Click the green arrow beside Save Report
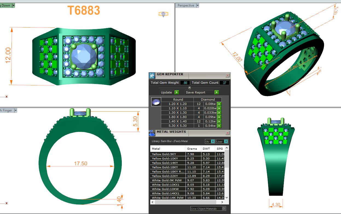Image resolution: width=341 pixels, height=214 pixels. (216, 92)
